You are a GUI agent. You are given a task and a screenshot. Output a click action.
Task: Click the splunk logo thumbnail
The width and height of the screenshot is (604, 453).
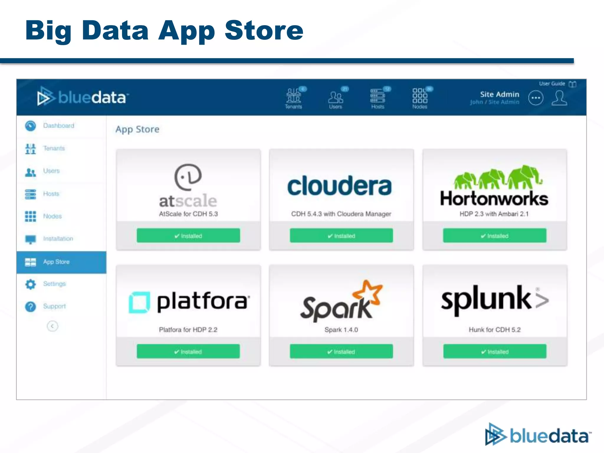(495, 300)
